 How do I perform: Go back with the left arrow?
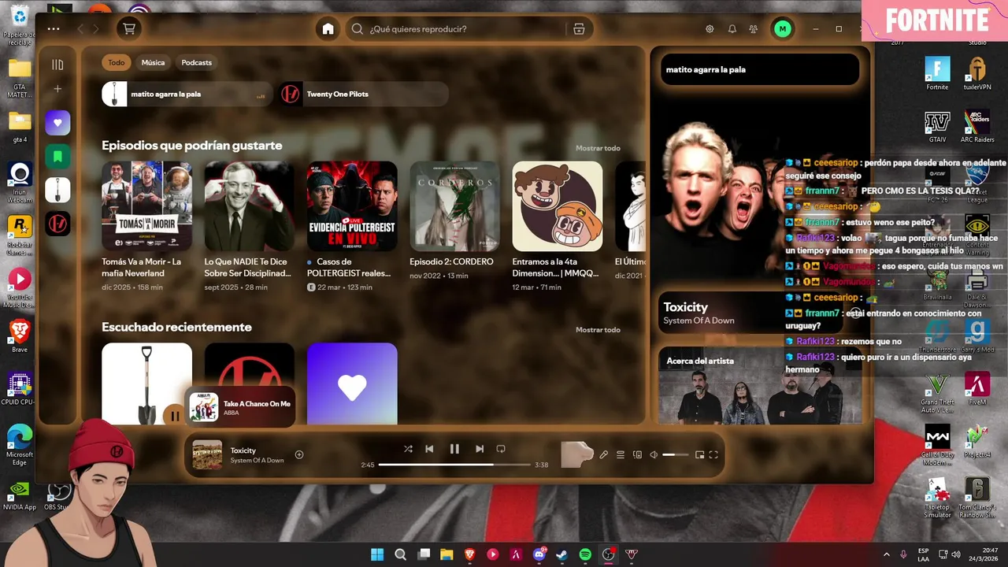pos(80,29)
